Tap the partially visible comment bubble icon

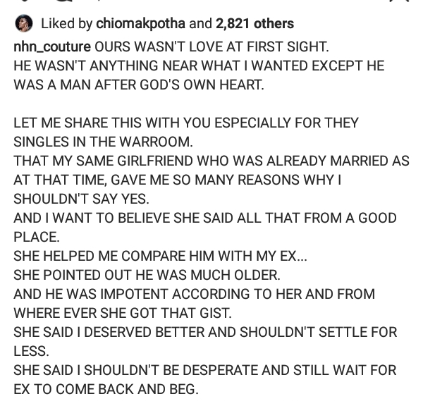tap(65, 1)
